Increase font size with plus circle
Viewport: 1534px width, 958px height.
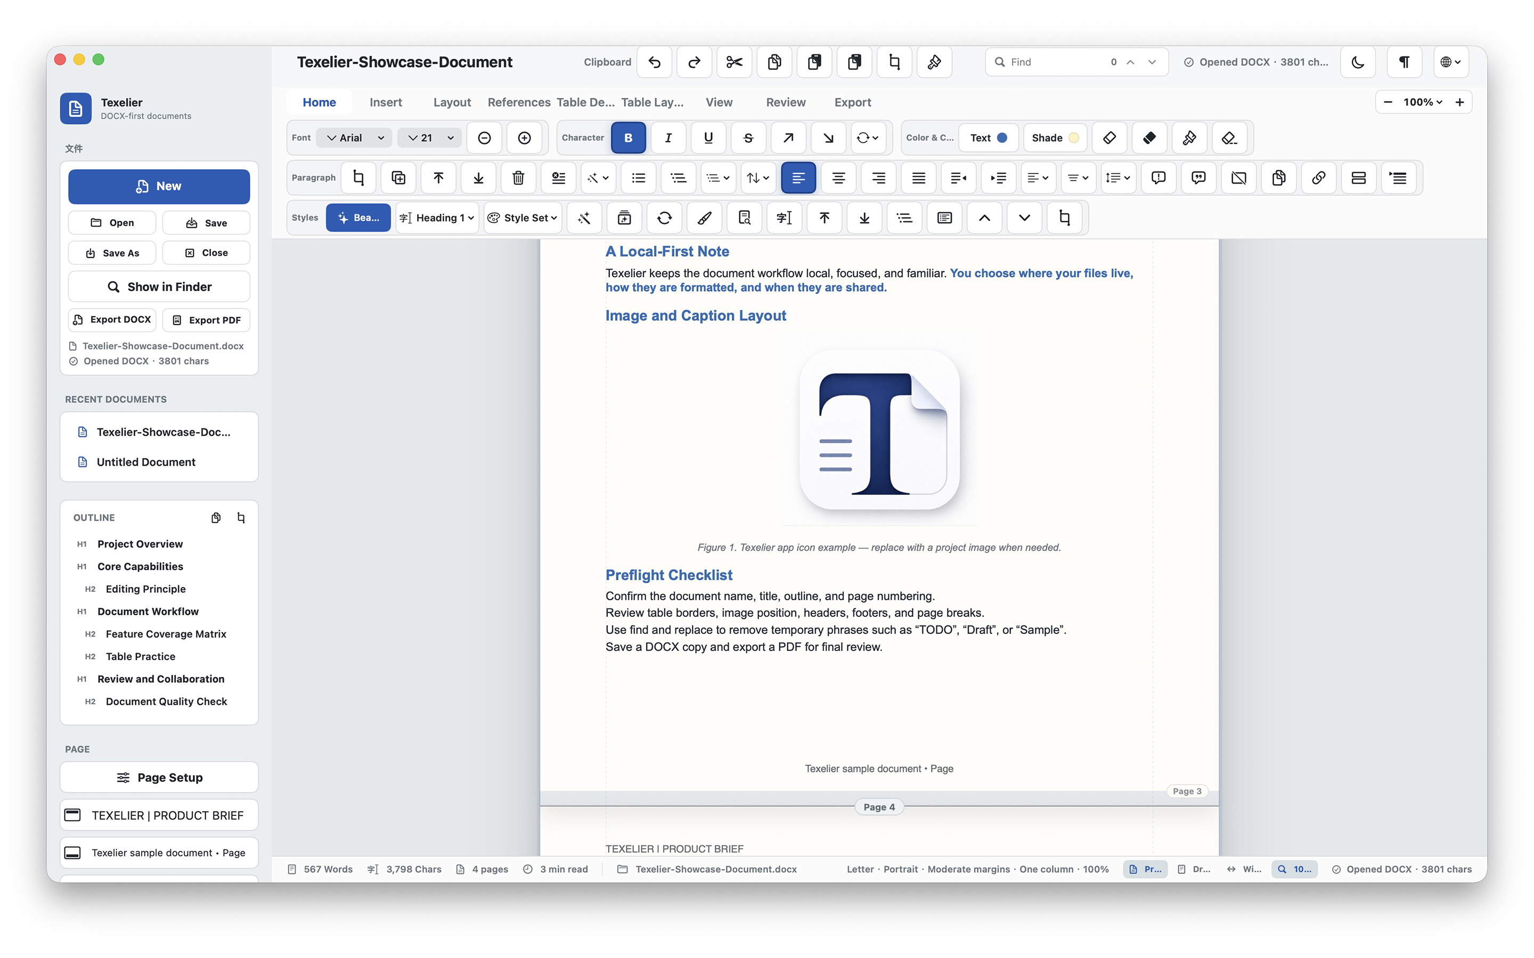tap(524, 137)
